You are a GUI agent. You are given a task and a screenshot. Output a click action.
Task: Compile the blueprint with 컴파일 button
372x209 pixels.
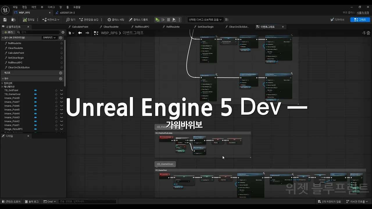coord(29,20)
